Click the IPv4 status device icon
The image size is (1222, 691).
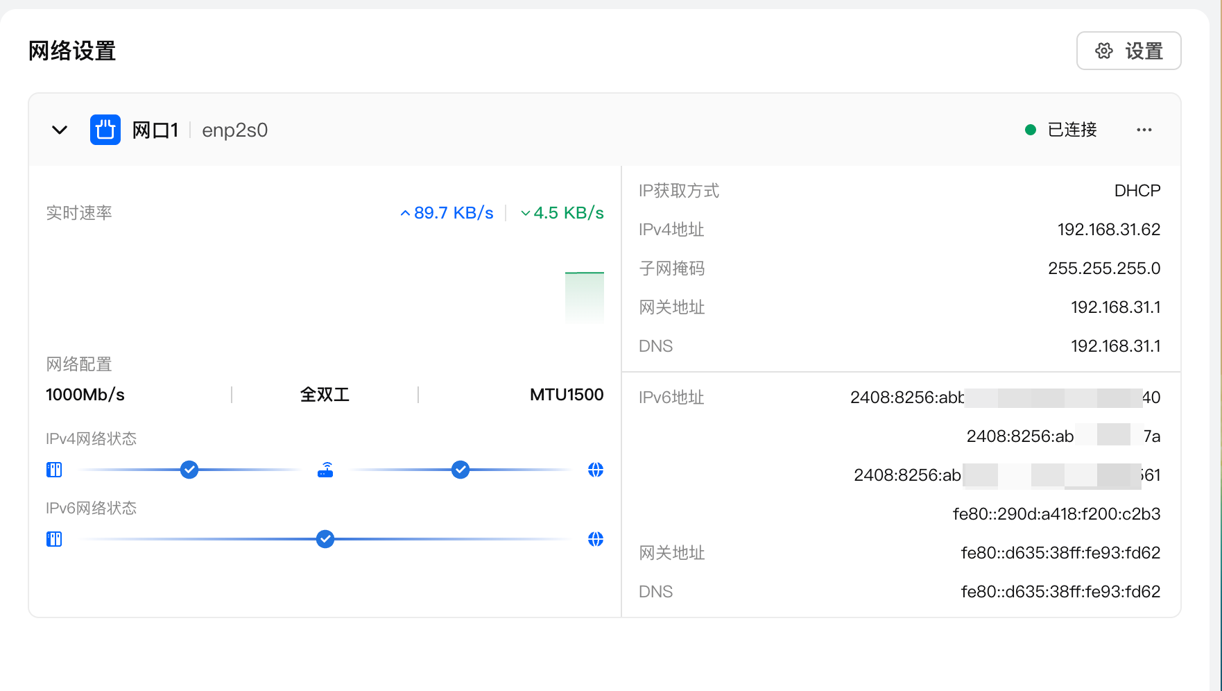(54, 470)
